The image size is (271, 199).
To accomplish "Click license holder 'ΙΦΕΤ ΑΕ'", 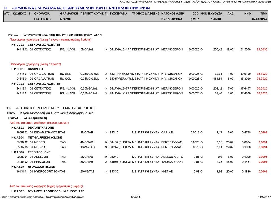I will 167,172.
